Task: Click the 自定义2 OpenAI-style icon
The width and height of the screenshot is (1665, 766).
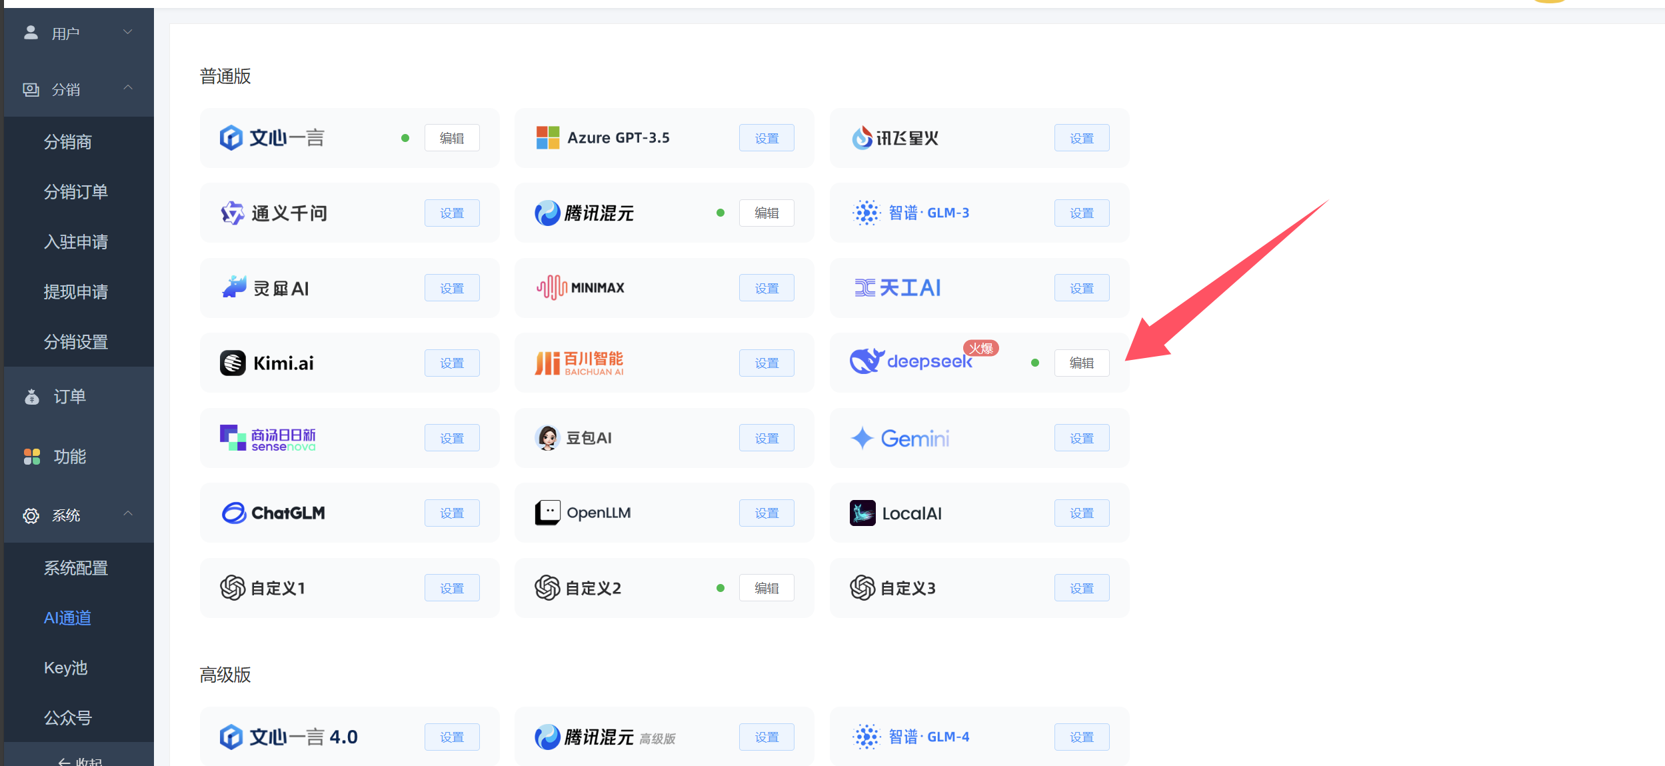Action: point(547,588)
